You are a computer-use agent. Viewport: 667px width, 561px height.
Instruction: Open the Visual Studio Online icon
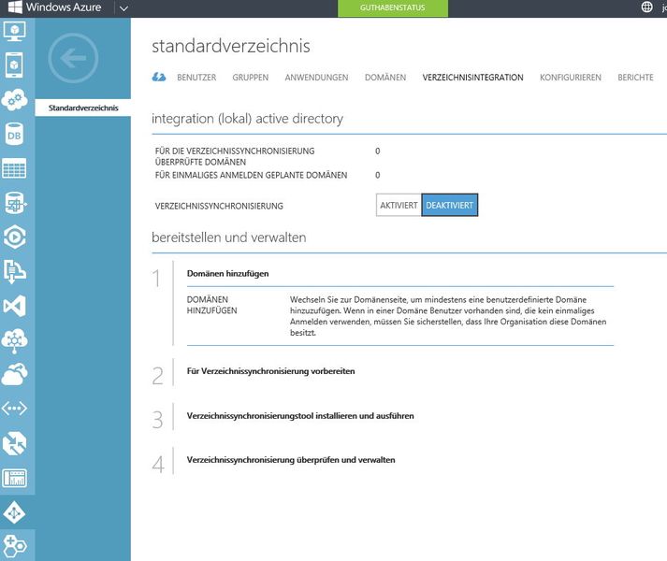14,306
